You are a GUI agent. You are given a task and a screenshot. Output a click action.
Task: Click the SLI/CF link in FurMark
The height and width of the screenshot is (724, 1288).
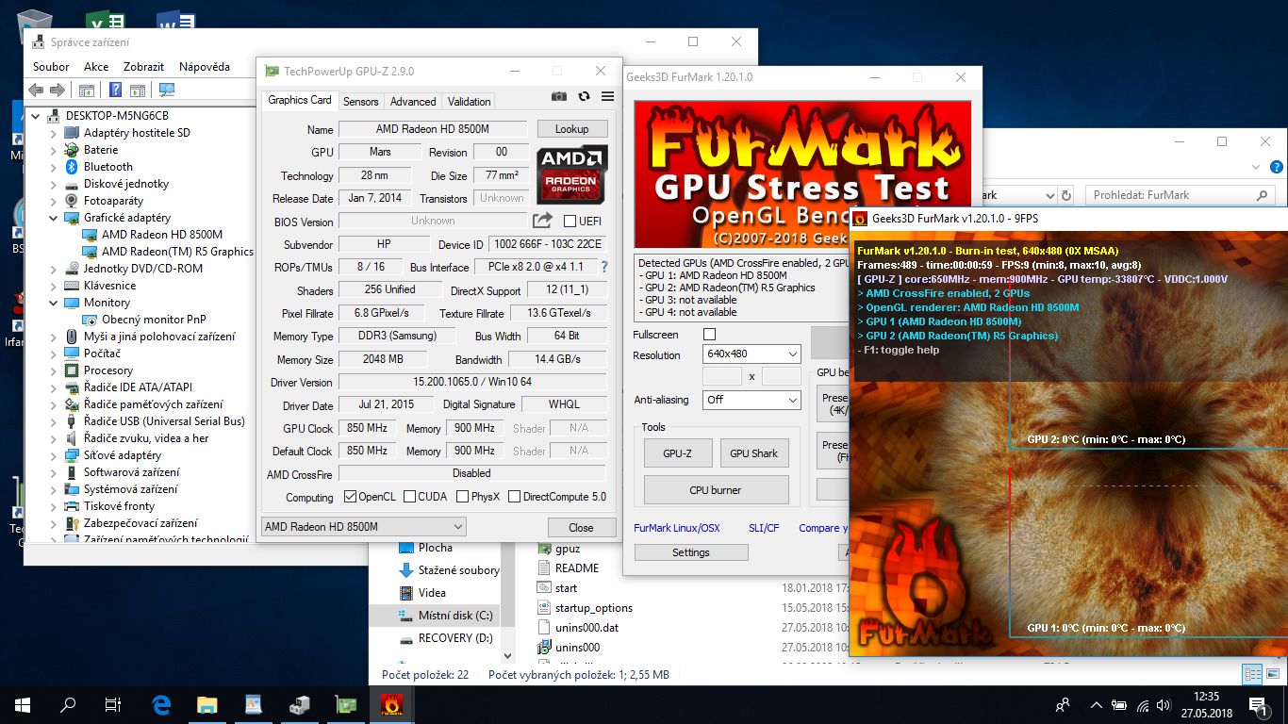(x=764, y=528)
